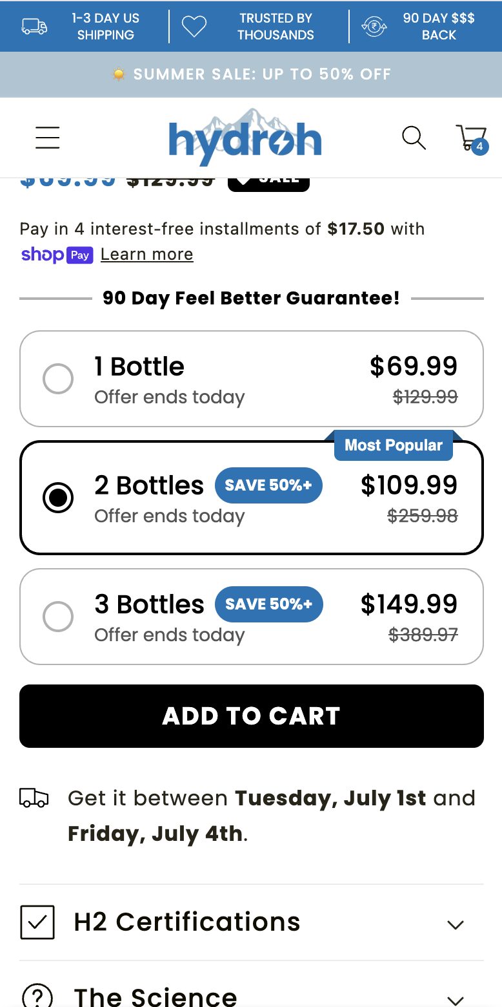This screenshot has width=502, height=1007.
Task: Click the Most Popular badge
Action: pyautogui.click(x=394, y=445)
